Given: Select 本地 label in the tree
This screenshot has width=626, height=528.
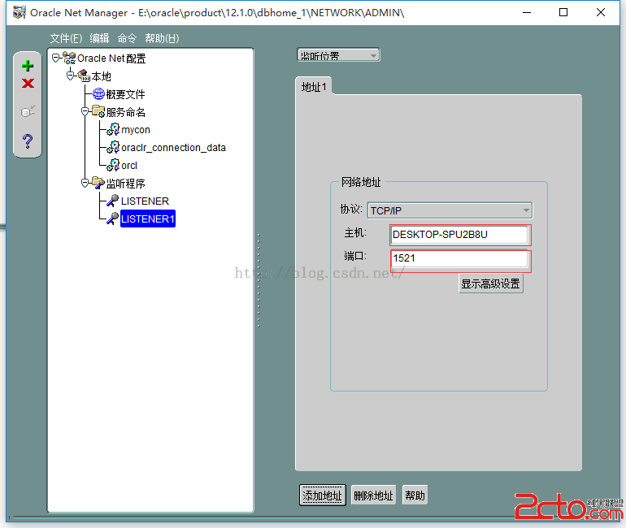Looking at the screenshot, I should tap(101, 76).
